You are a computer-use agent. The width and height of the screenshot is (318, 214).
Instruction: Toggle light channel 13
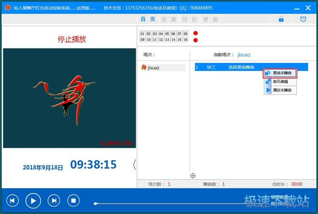[167, 40]
